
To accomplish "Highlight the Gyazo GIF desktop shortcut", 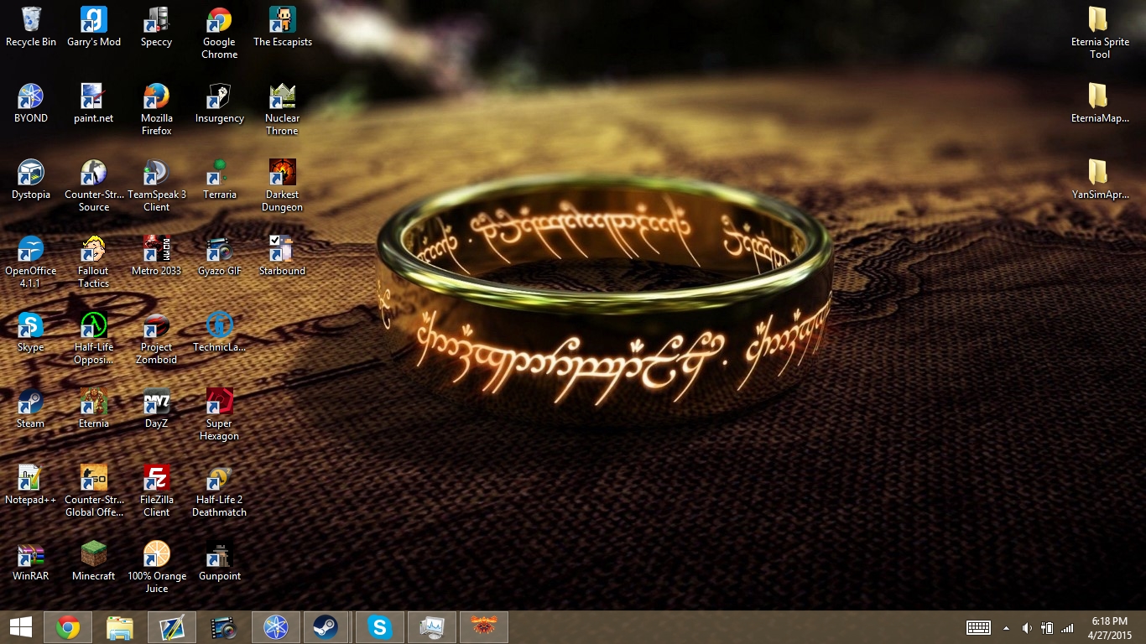I will pyautogui.click(x=219, y=256).
